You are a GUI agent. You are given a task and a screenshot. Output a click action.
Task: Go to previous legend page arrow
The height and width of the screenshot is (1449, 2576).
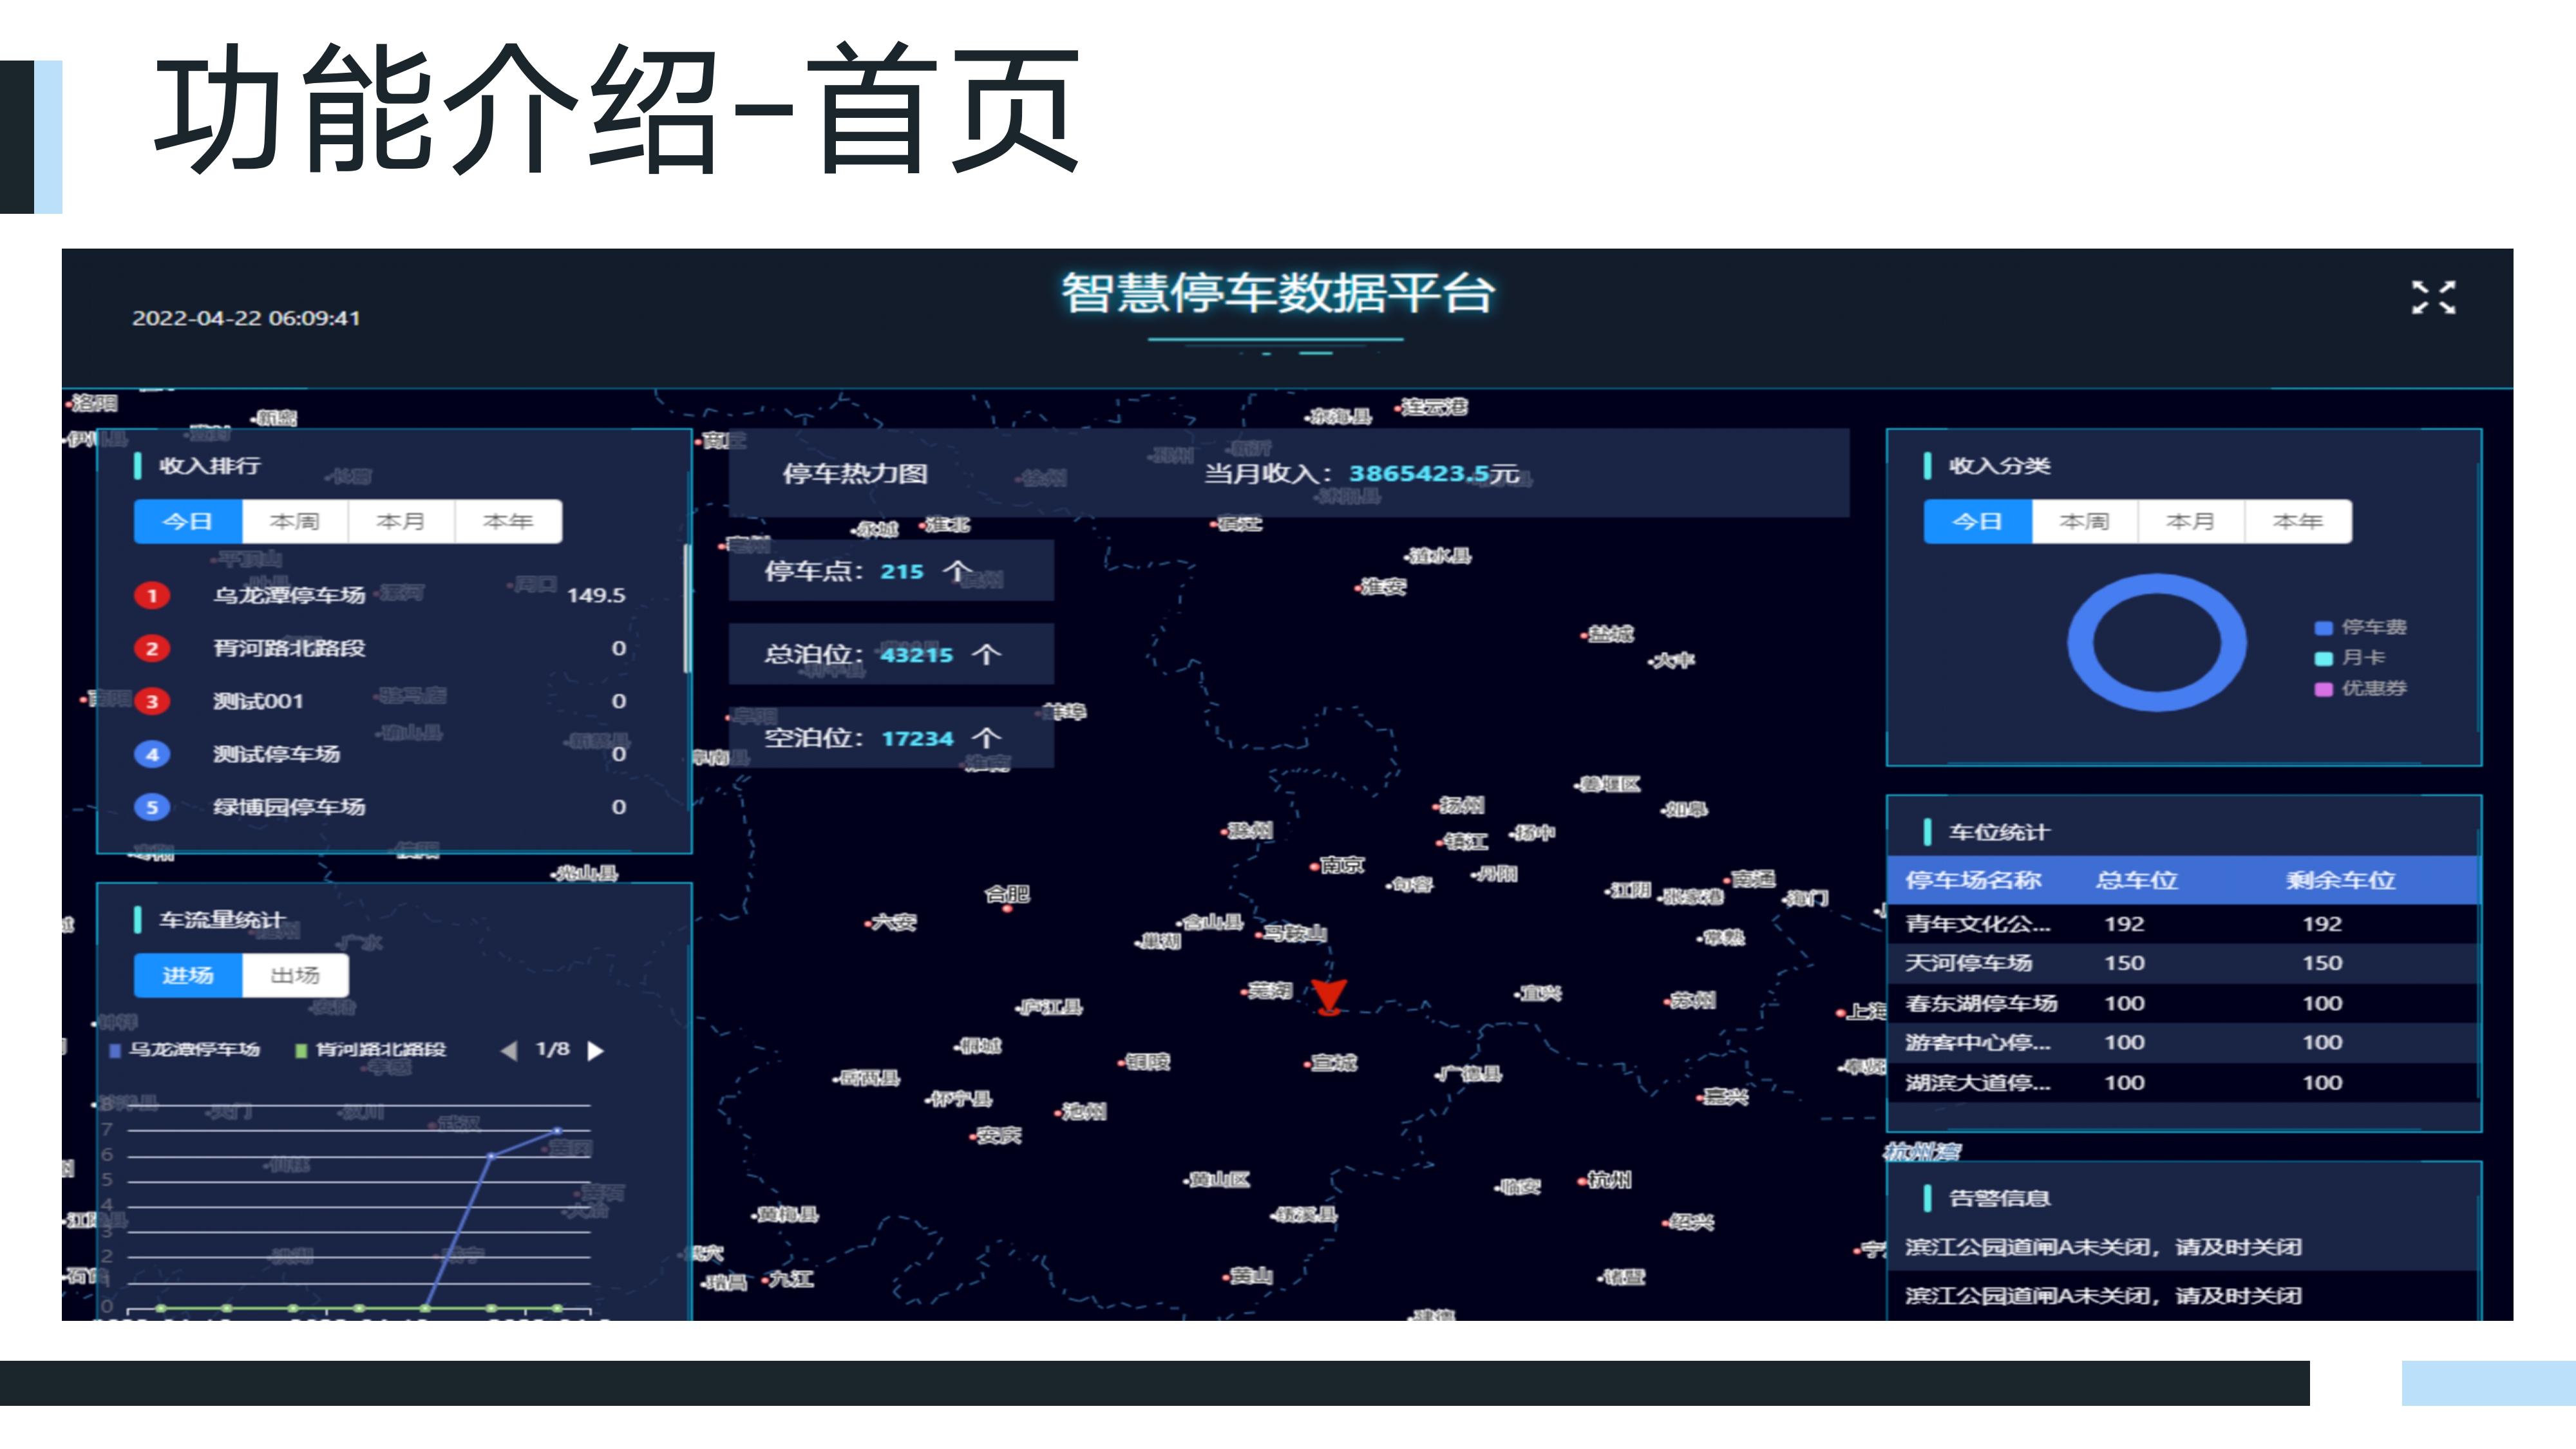(509, 1050)
